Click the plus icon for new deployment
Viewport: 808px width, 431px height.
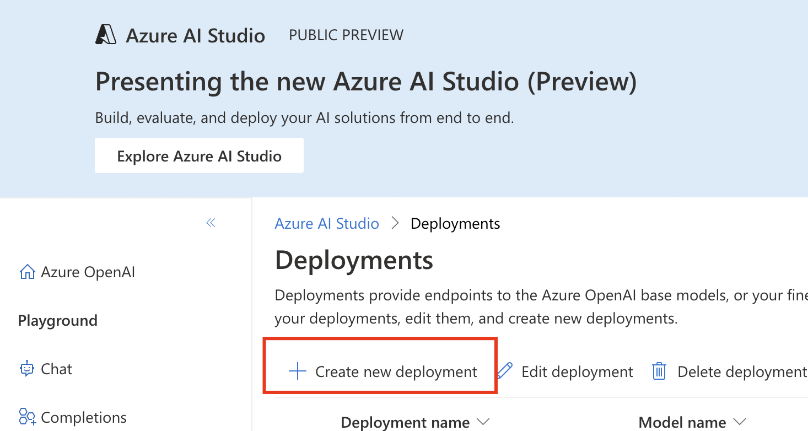tap(298, 371)
